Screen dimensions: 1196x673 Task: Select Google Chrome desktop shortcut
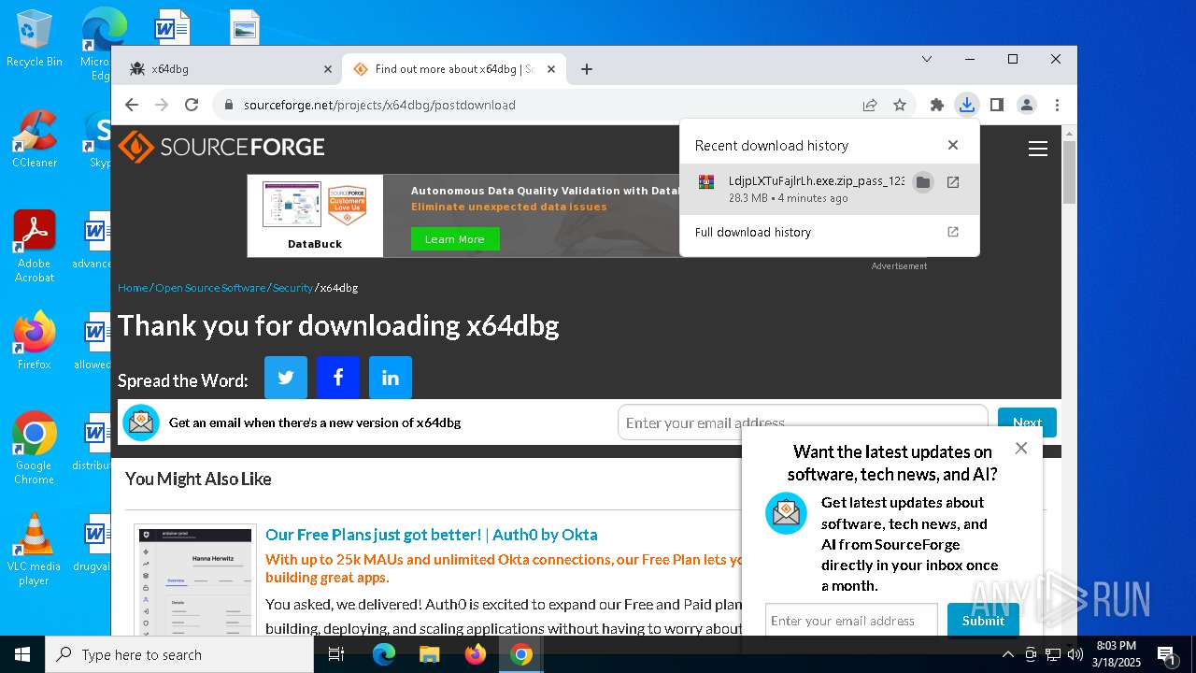pos(35,448)
